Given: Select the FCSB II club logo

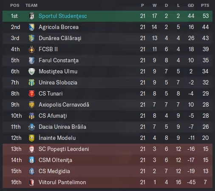Looking at the screenshot, I should tap(32, 49).
